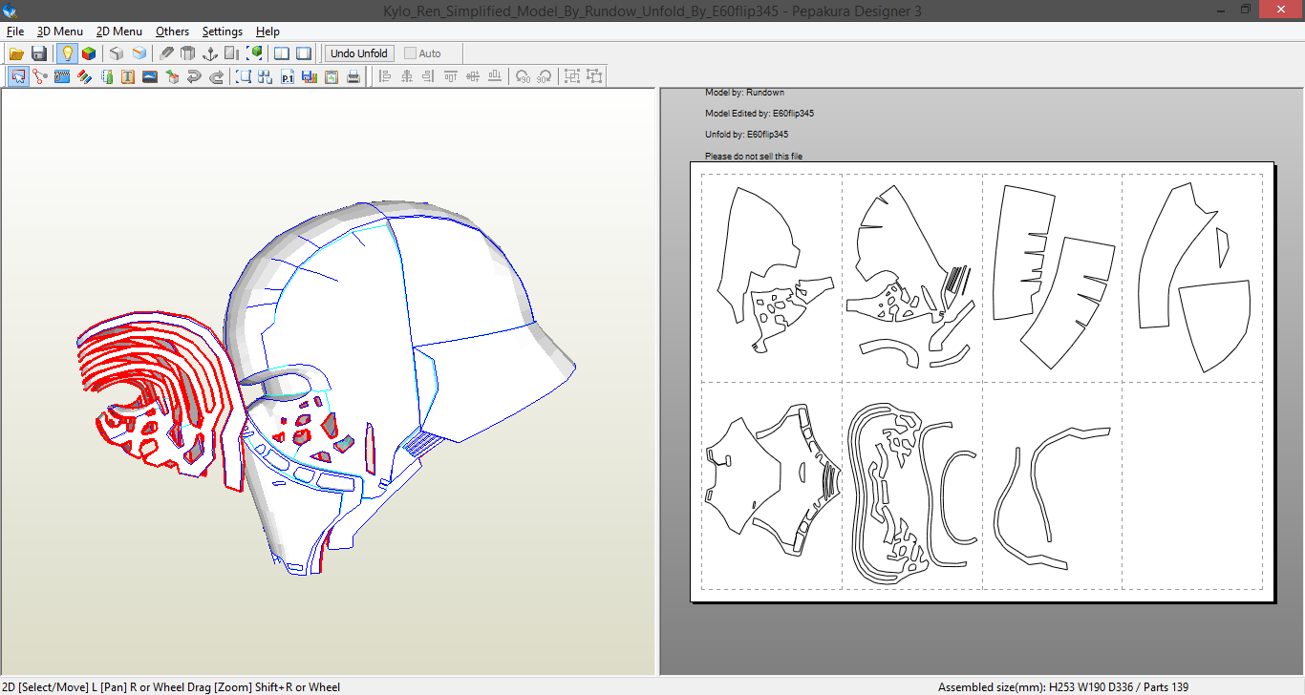Open the Settings menu
Viewport: 1305px width, 695px height.
click(223, 32)
